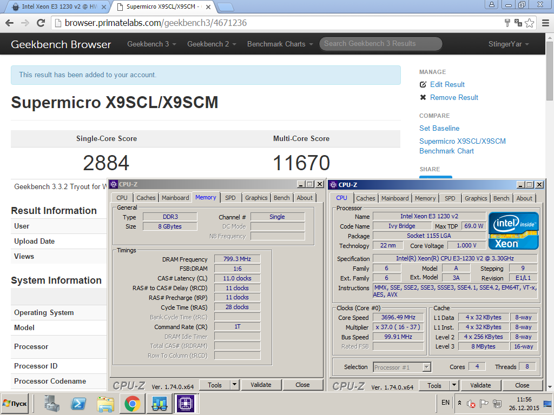Click Validate in right CPU-Z window
Viewport: 554px width, 415px height.
coord(480,385)
